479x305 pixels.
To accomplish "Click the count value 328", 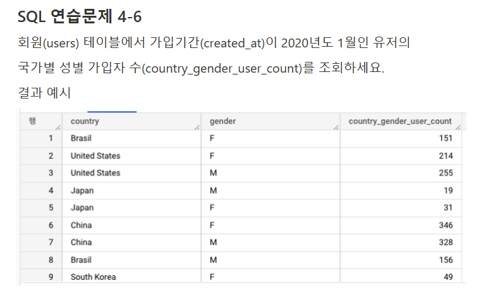I will (x=446, y=242).
